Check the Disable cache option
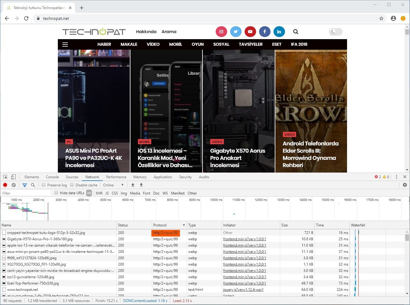410x305 pixels. [72, 185]
